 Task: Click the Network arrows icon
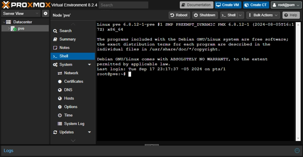click(60, 73)
